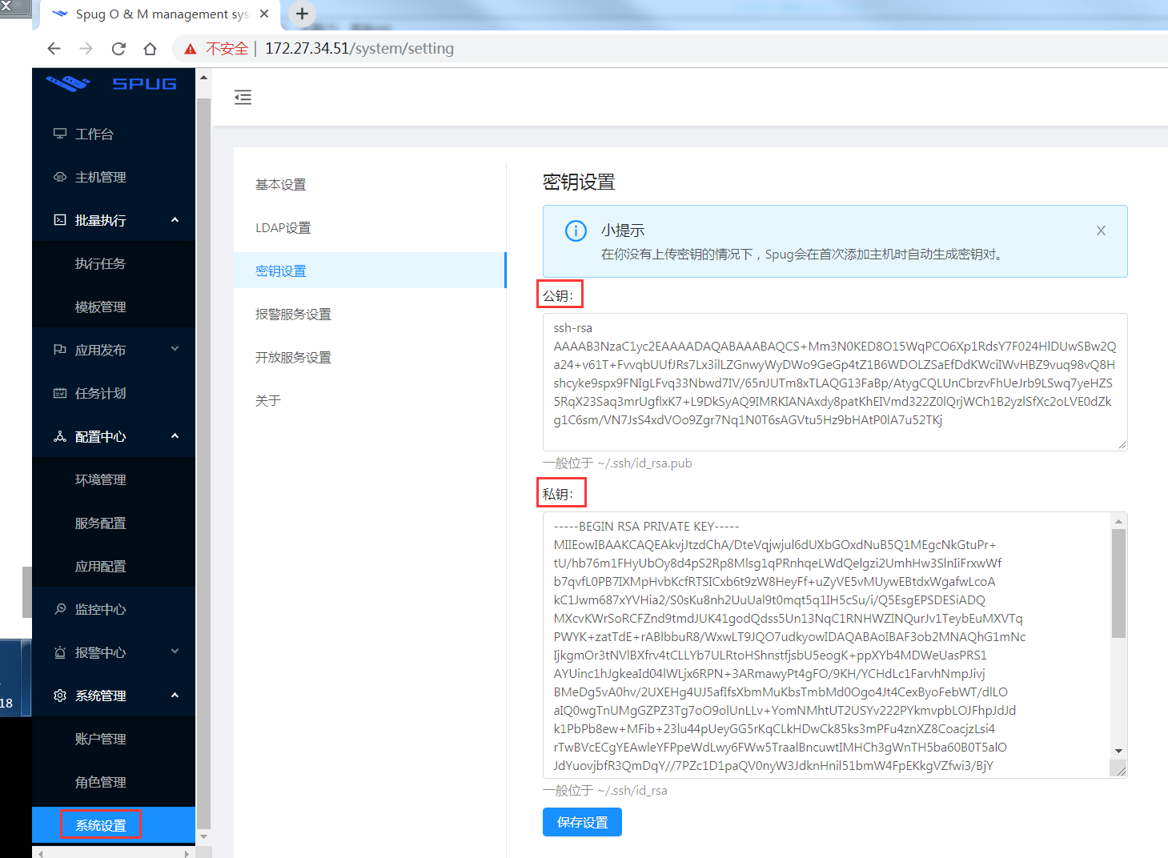Click the private key scrollbar up arrow
This screenshot has height=858, width=1168.
pyautogui.click(x=1118, y=521)
